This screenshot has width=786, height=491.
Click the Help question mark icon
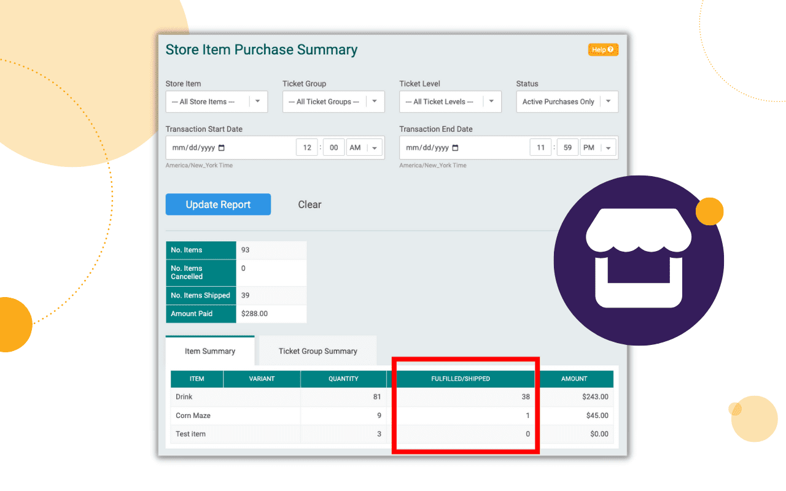pos(611,50)
